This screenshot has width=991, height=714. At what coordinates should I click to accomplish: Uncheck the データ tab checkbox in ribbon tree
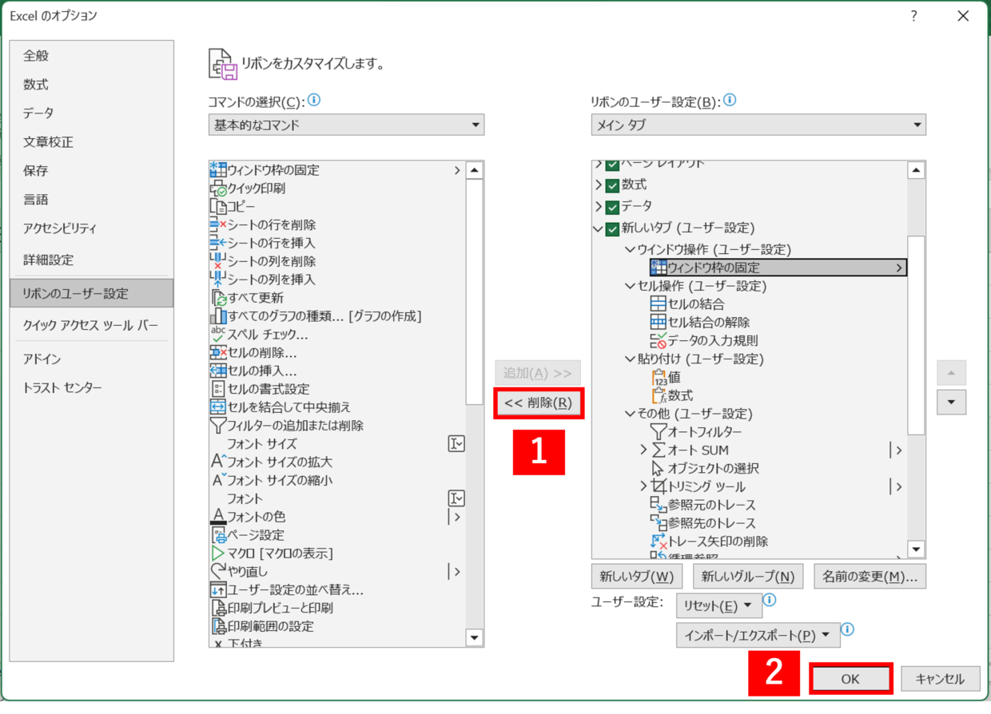point(613,208)
